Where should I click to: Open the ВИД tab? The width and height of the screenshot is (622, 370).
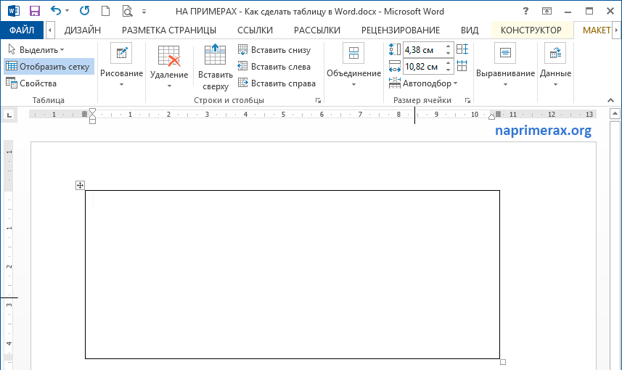[x=470, y=30]
